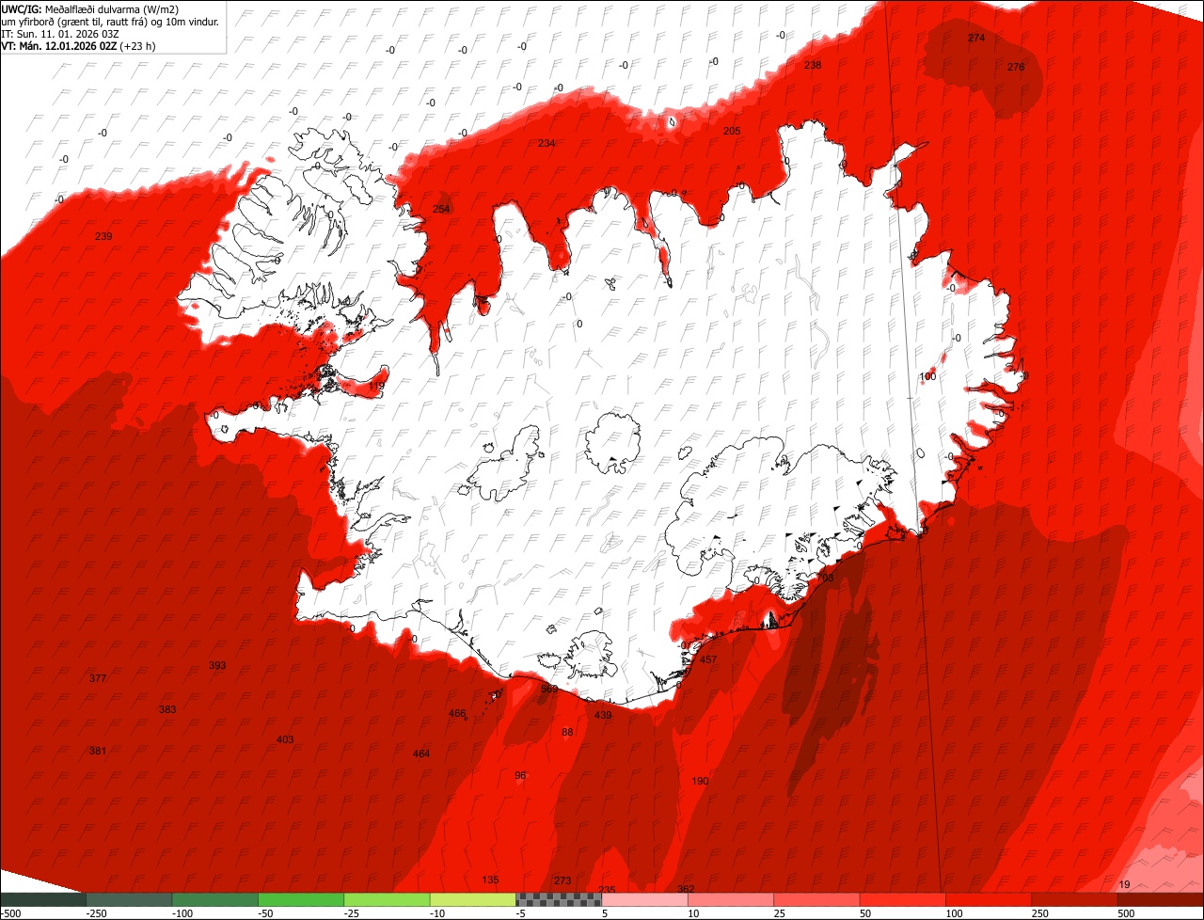Select the ocean value 377
The height and width of the screenshot is (920, 1204).
(98, 678)
